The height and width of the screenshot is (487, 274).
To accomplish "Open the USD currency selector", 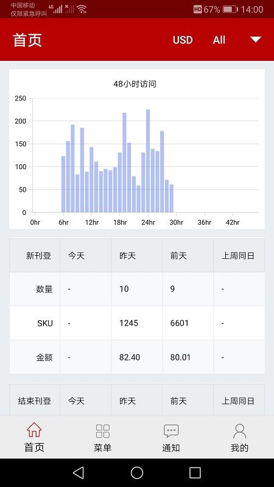I will (x=183, y=40).
